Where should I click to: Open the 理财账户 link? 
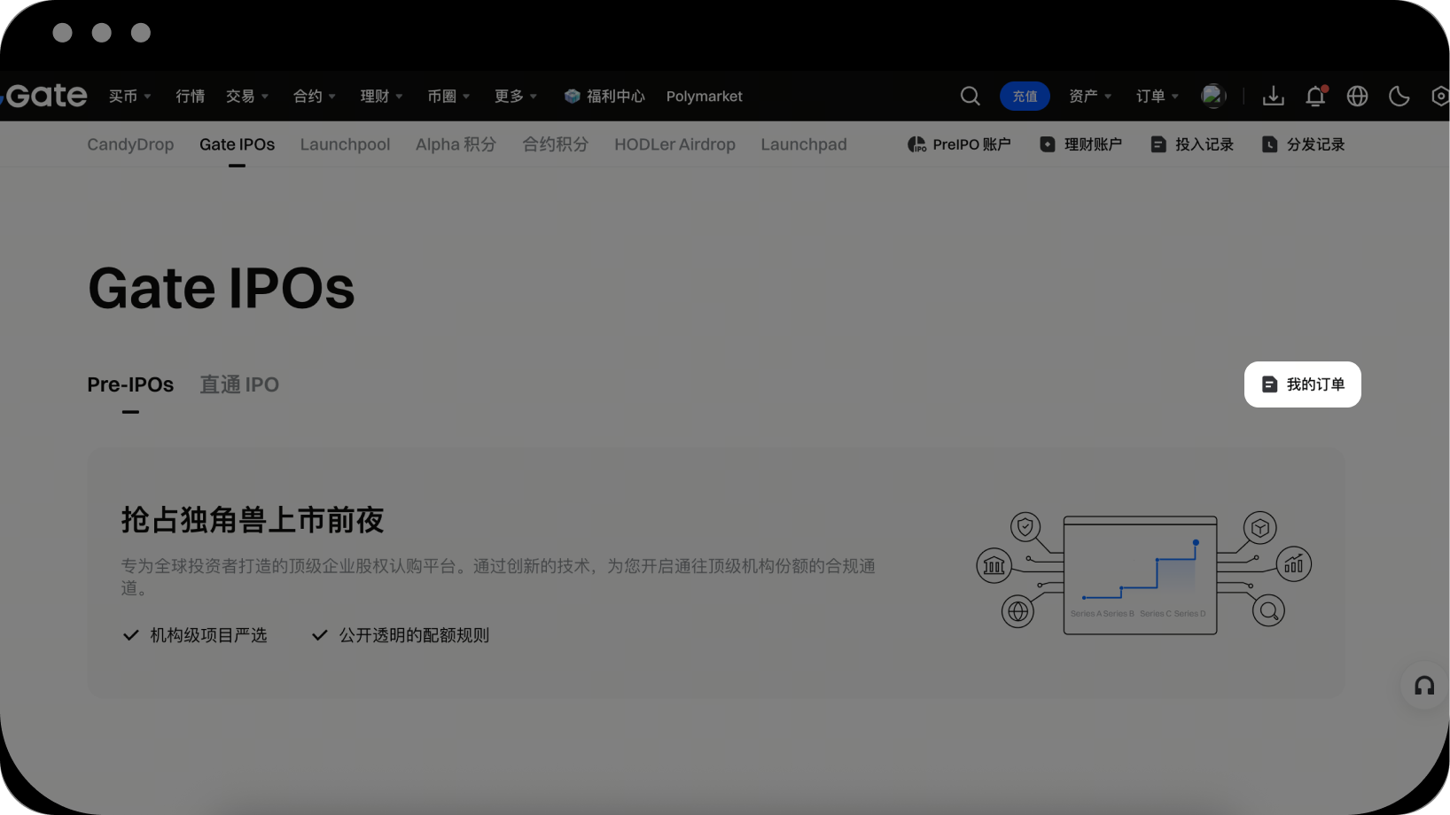(1080, 144)
